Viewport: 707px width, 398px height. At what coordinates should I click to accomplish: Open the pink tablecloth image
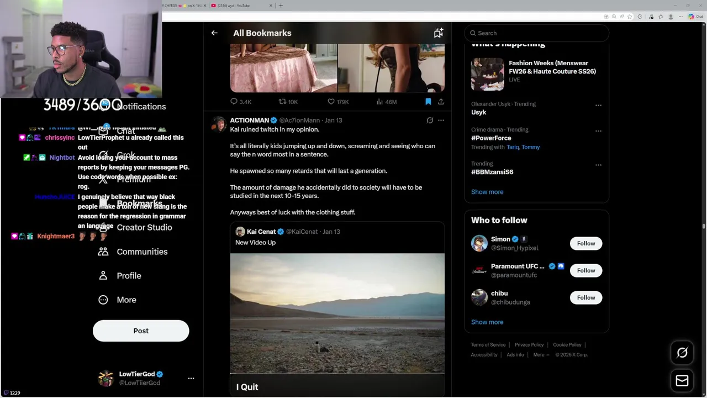click(x=283, y=68)
